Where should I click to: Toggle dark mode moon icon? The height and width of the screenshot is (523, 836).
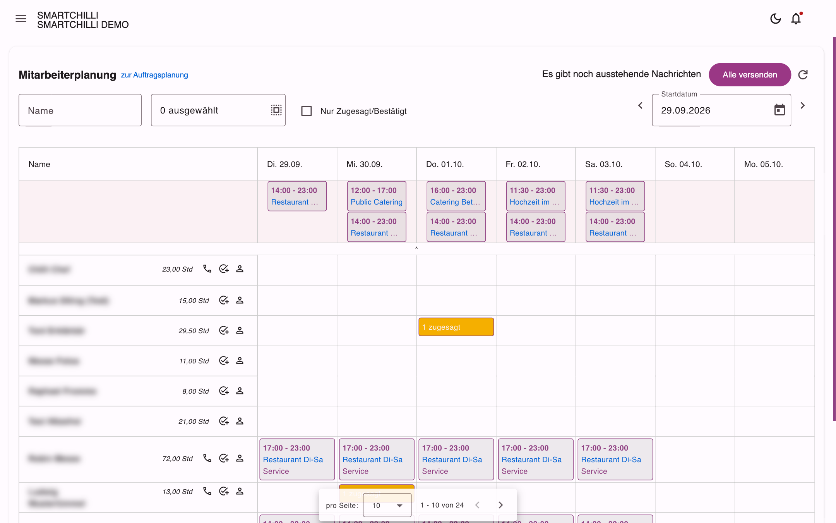(775, 19)
